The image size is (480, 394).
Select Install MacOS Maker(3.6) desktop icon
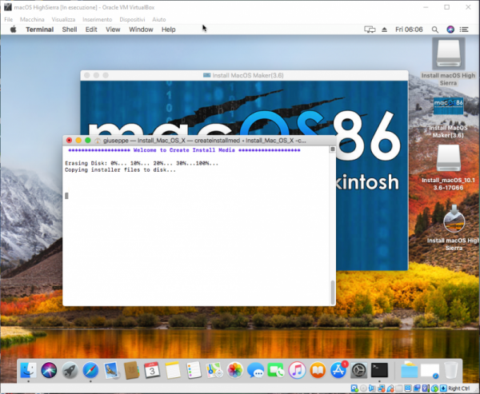(x=449, y=106)
